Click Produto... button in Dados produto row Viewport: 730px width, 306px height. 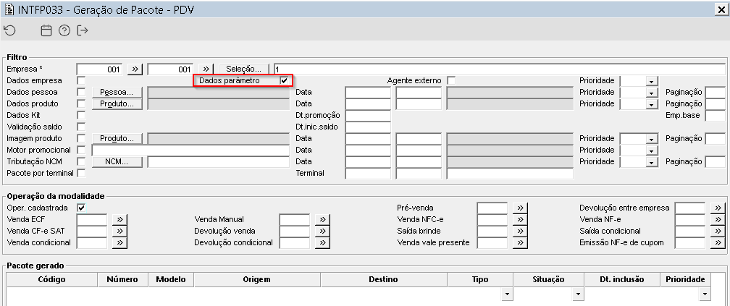117,103
